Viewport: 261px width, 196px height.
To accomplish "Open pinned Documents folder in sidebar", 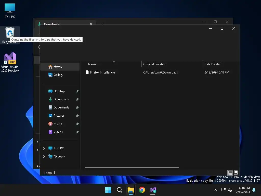I will (x=60, y=107).
